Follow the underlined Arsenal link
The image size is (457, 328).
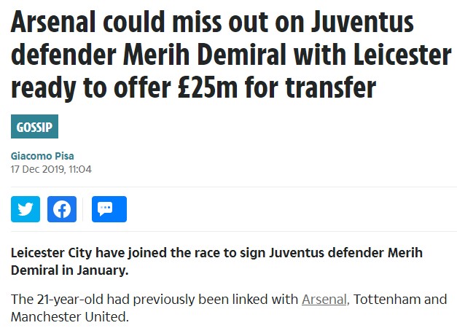coord(324,300)
